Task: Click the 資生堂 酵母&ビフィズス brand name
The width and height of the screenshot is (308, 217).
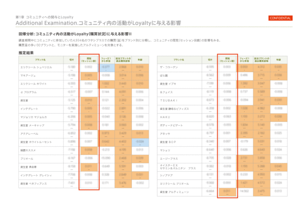Action: point(174,109)
